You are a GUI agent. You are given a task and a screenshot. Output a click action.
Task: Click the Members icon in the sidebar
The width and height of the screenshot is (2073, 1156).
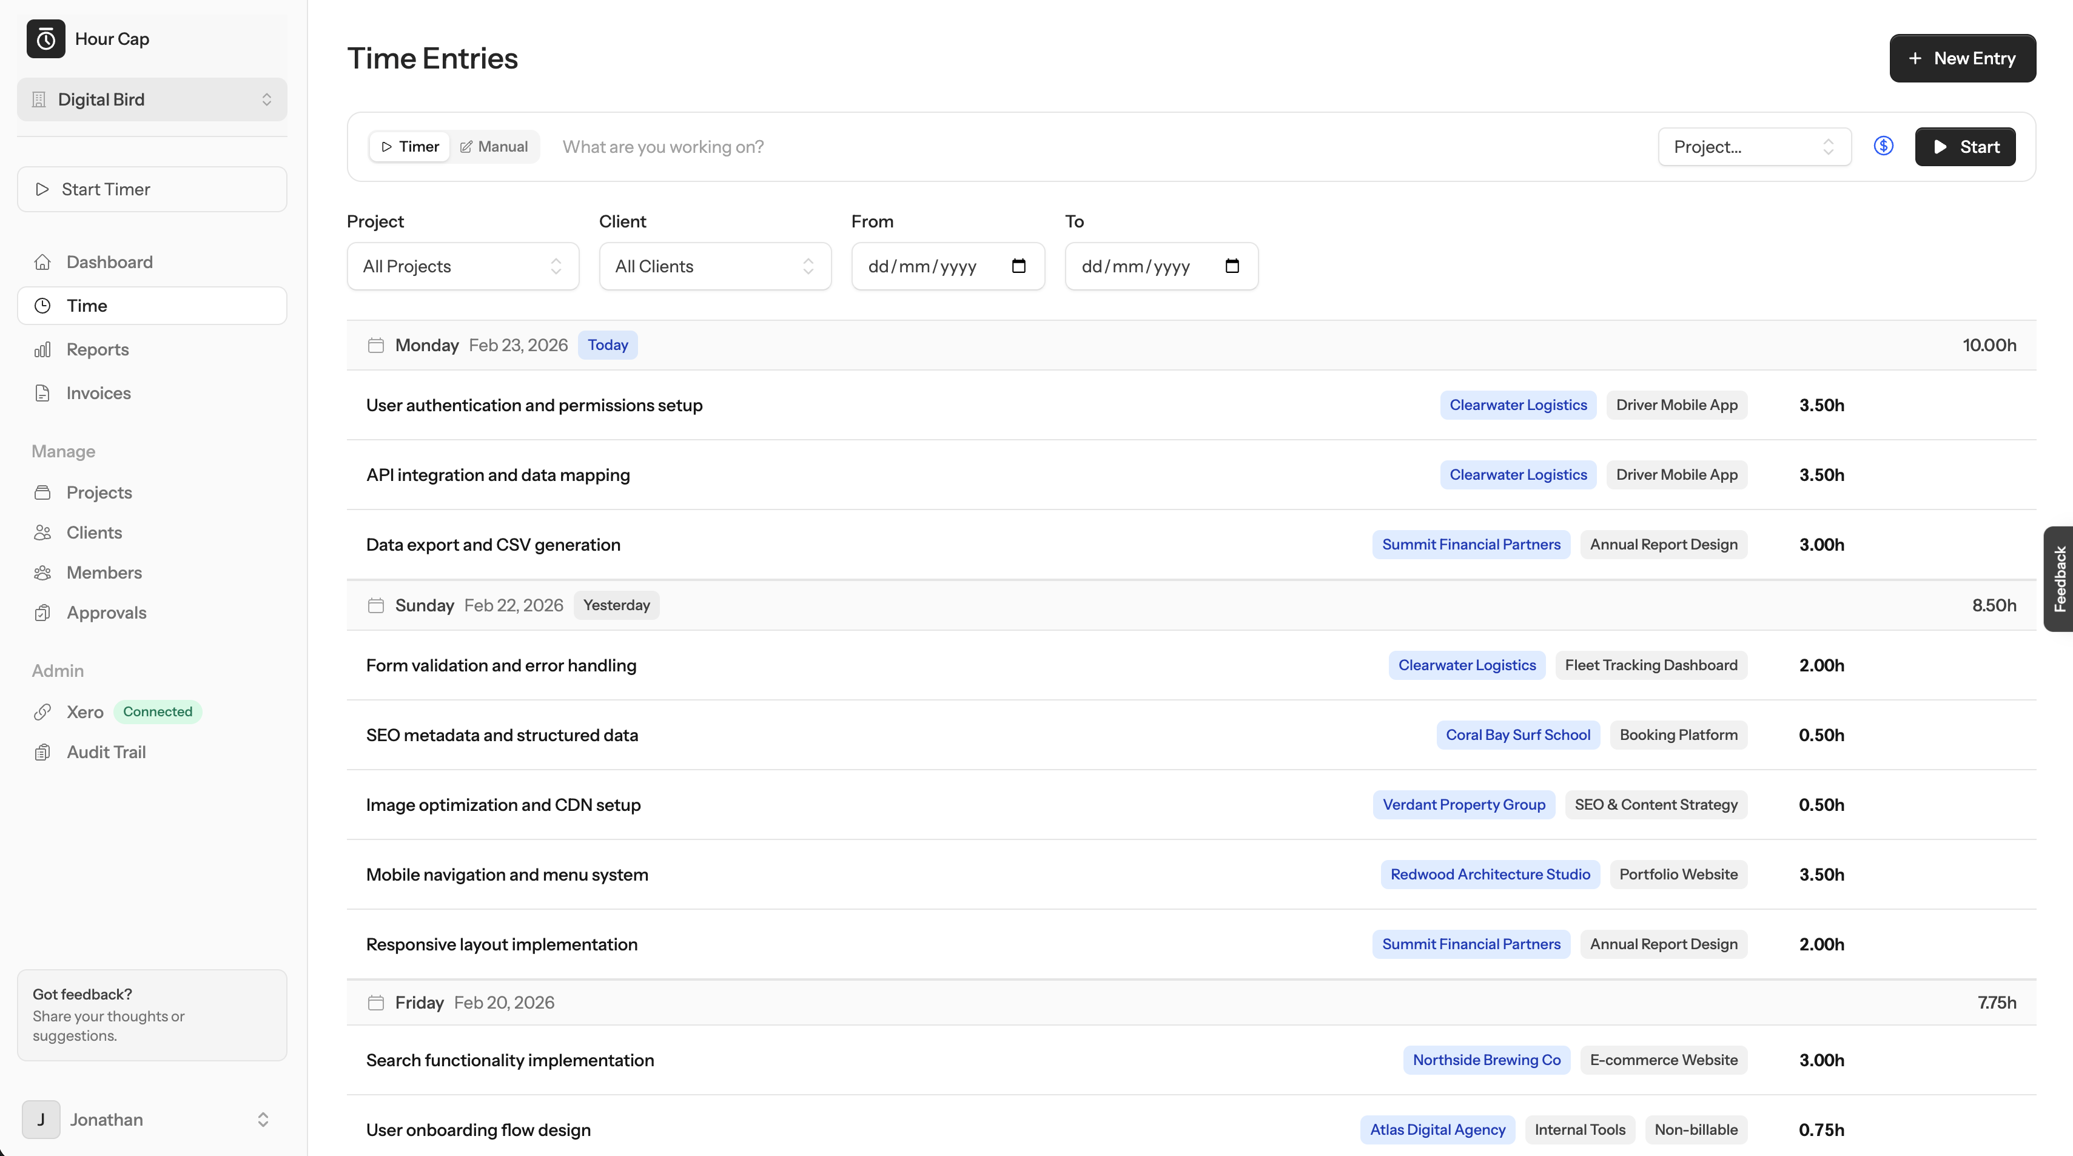click(44, 573)
